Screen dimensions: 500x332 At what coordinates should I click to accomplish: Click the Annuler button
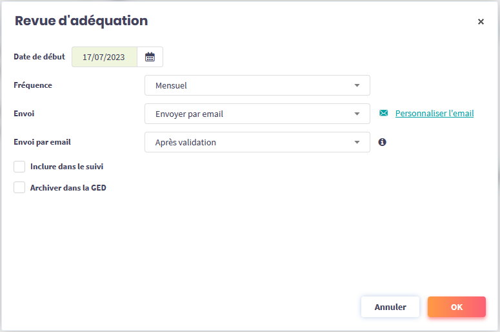click(x=390, y=307)
